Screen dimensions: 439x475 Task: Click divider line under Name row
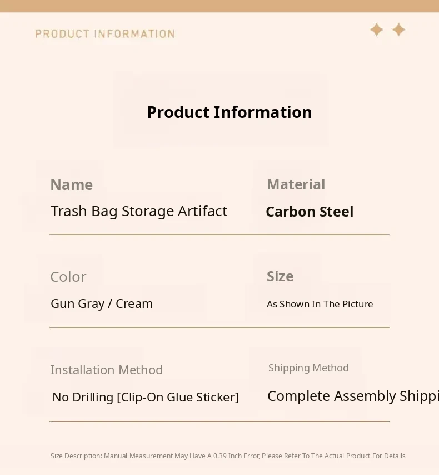click(219, 234)
